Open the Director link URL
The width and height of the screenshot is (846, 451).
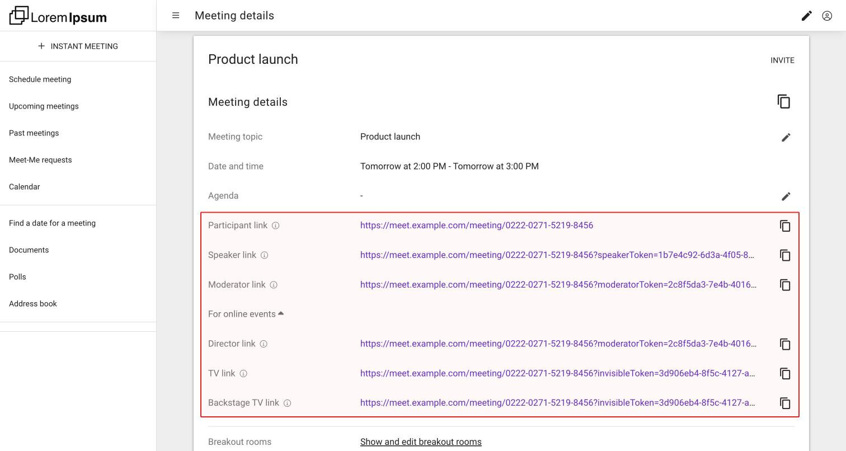[558, 344]
